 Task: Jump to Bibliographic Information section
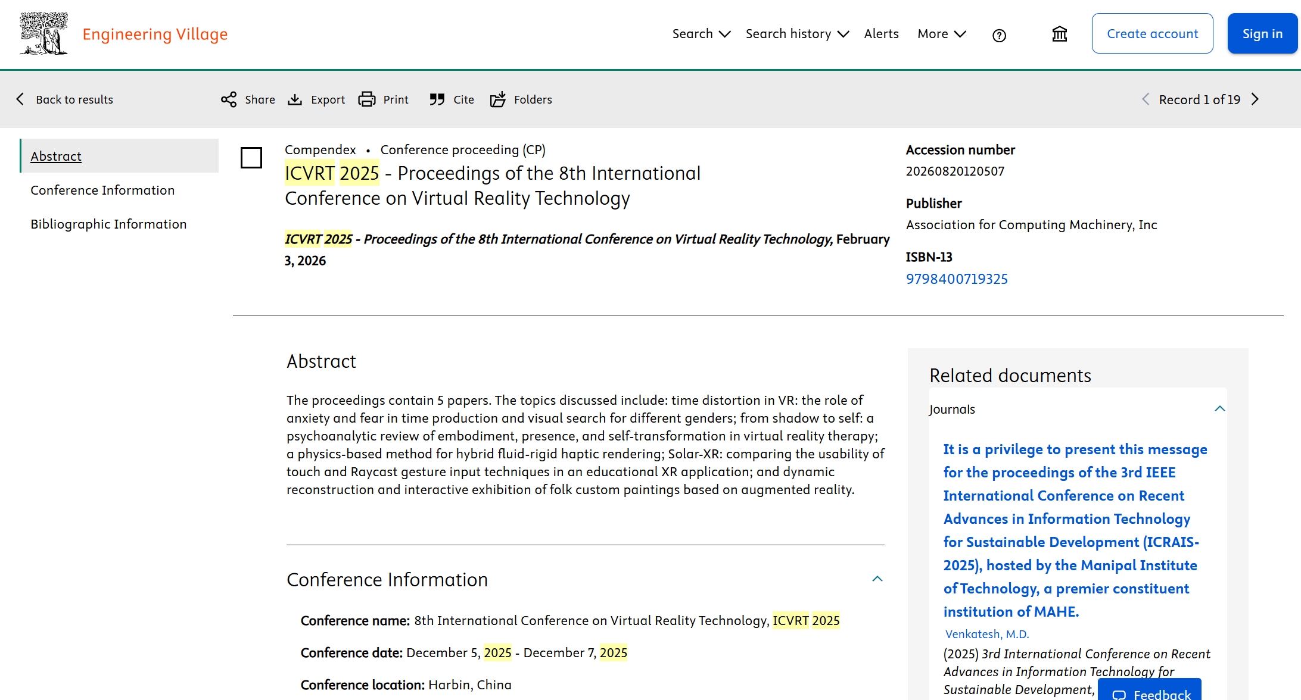pos(108,224)
